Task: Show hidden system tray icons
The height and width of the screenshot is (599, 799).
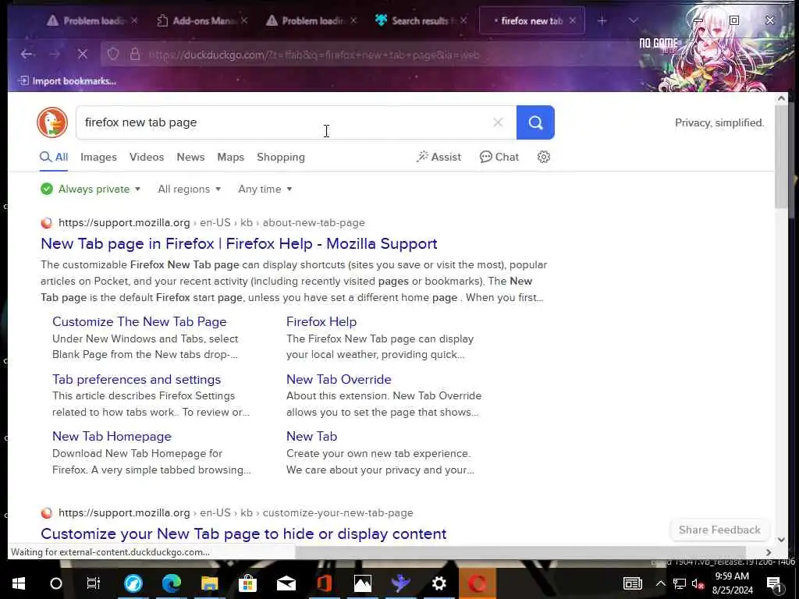Action: click(x=660, y=583)
